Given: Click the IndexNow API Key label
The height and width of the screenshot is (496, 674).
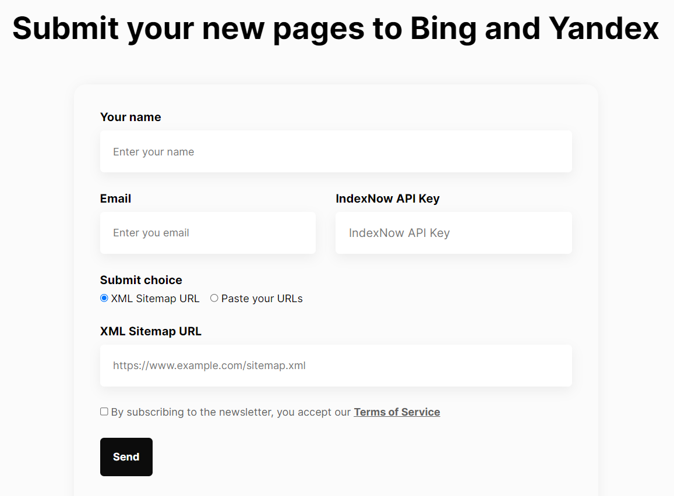Looking at the screenshot, I should pyautogui.click(x=387, y=199).
